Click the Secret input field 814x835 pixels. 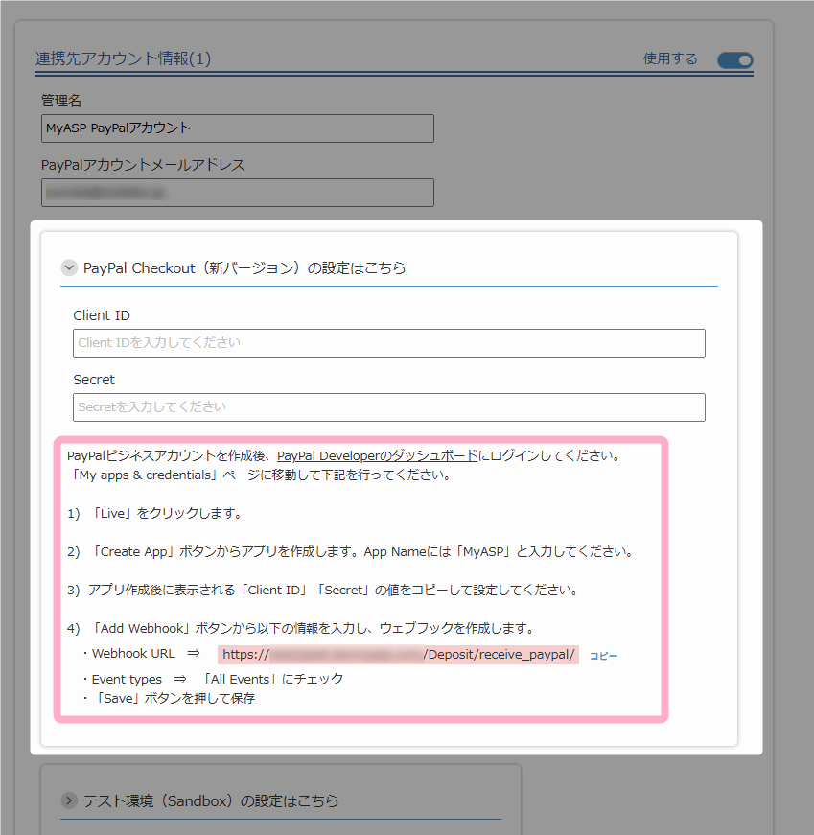coord(388,407)
